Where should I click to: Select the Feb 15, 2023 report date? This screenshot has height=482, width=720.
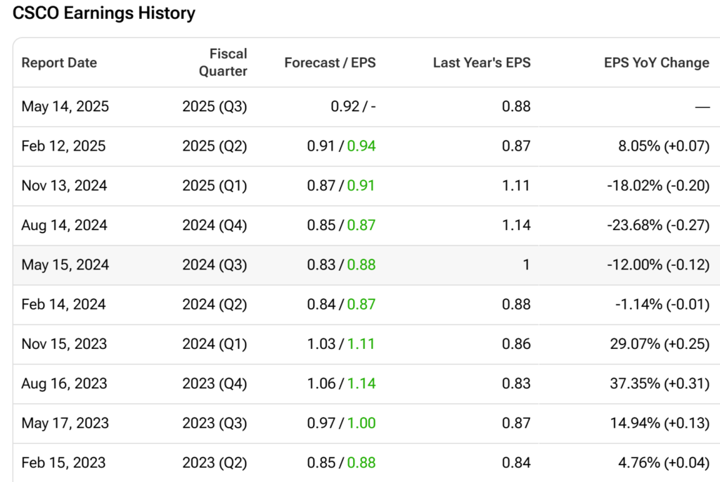[64, 462]
